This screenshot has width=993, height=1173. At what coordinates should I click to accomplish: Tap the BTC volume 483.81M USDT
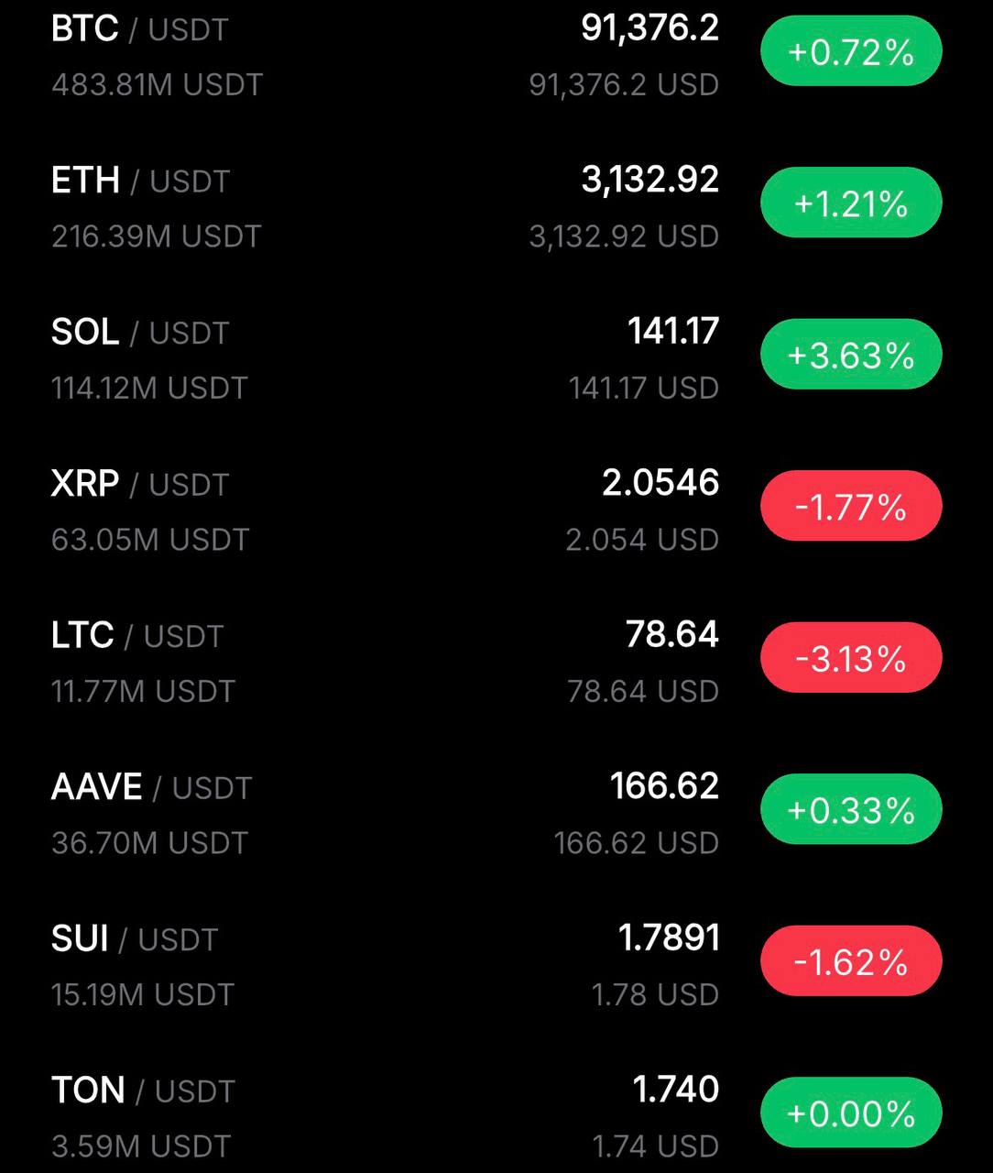157,85
